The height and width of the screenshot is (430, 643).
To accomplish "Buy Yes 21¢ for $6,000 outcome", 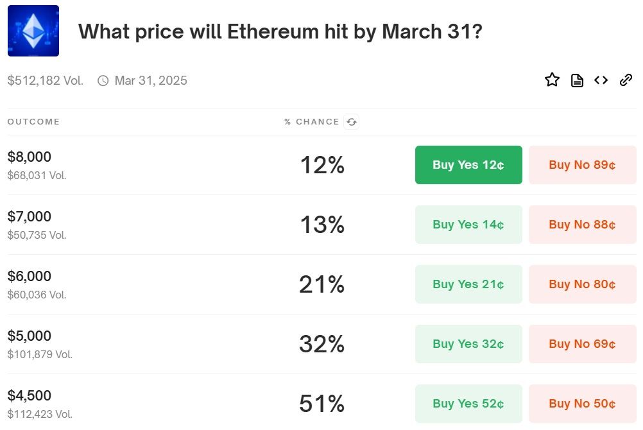I will (x=468, y=284).
